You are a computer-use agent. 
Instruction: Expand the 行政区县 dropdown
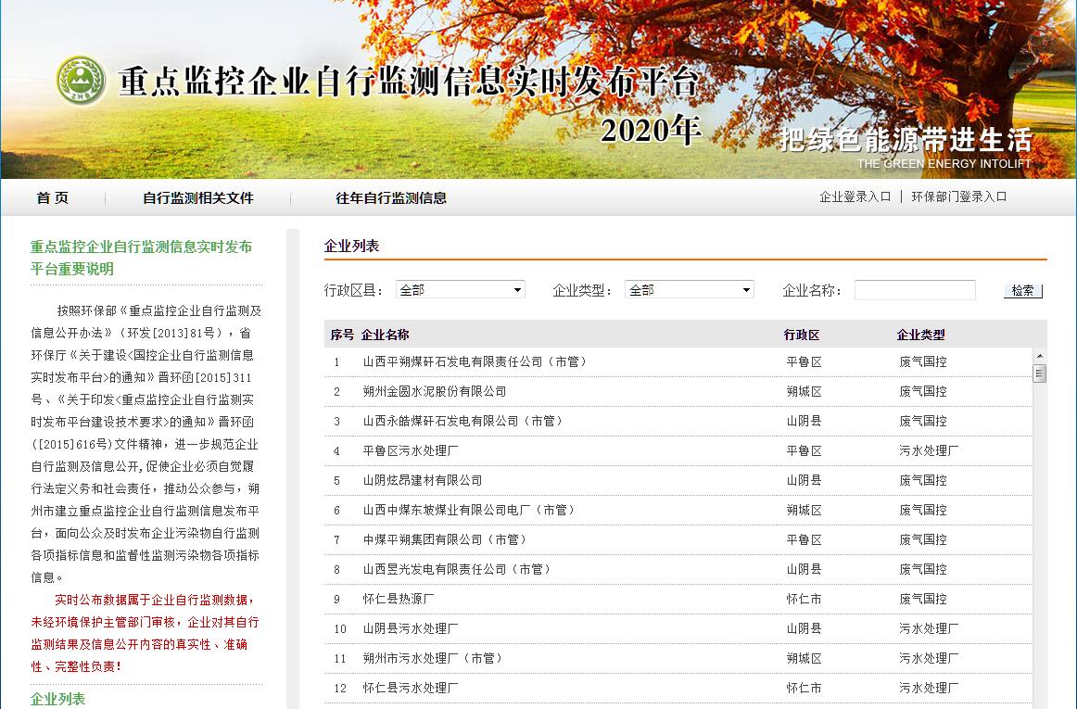point(460,290)
